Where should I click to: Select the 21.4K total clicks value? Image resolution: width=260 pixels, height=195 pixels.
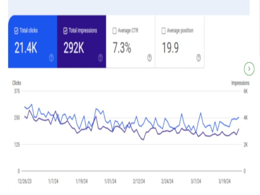[26, 48]
